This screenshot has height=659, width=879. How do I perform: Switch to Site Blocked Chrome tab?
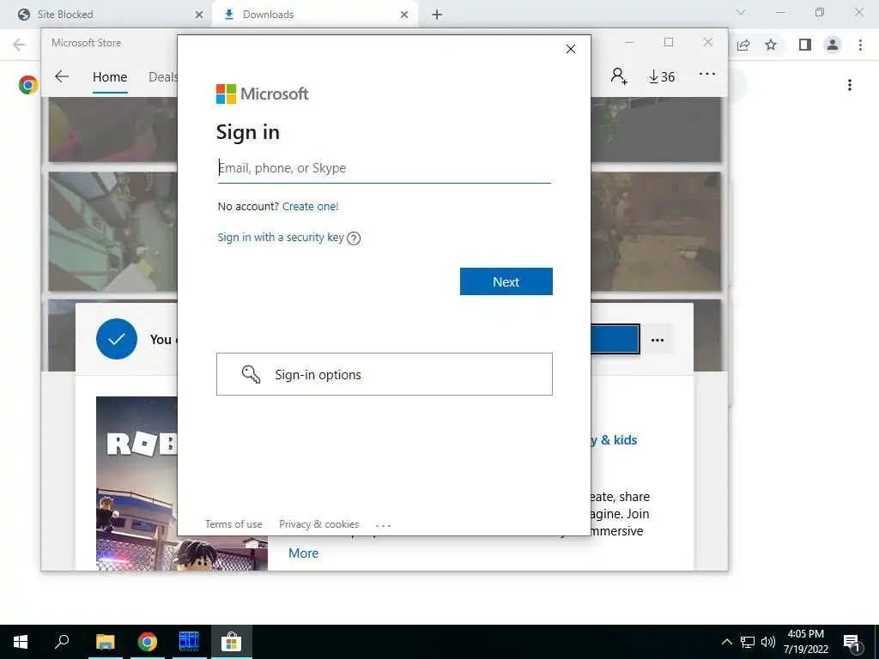click(106, 15)
